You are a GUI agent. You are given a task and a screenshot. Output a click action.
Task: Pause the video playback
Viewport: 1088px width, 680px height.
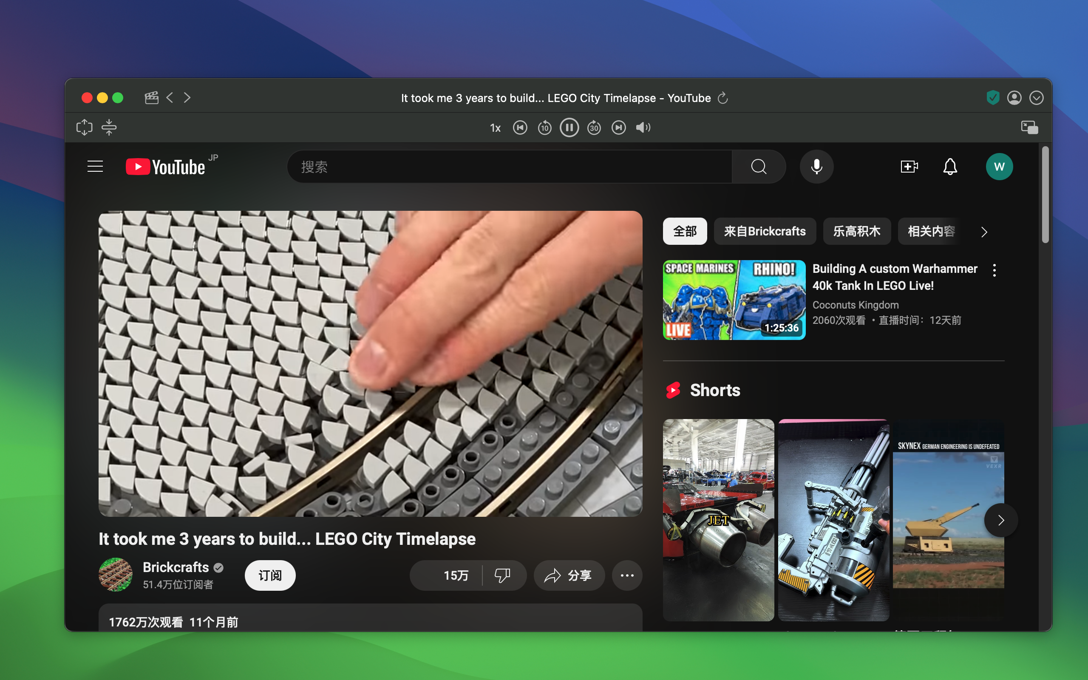point(569,128)
